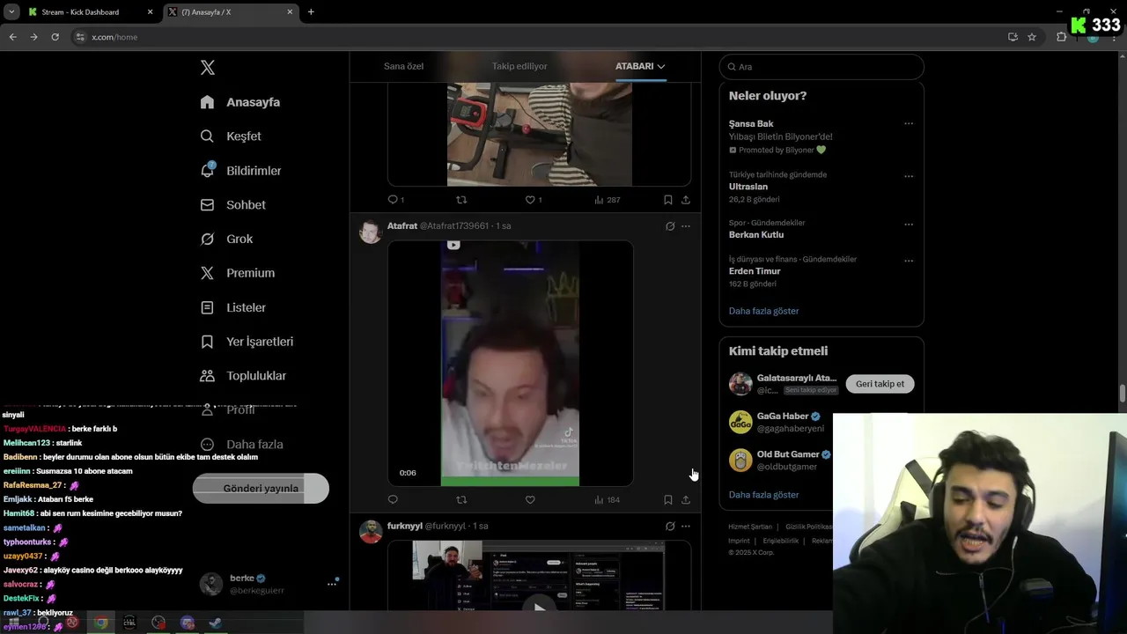The image size is (1127, 634).
Task: Click the Gönderi yayınla post button
Action: [x=261, y=489]
